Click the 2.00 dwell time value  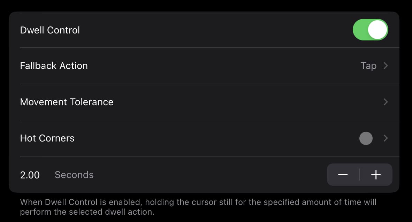[30, 175]
